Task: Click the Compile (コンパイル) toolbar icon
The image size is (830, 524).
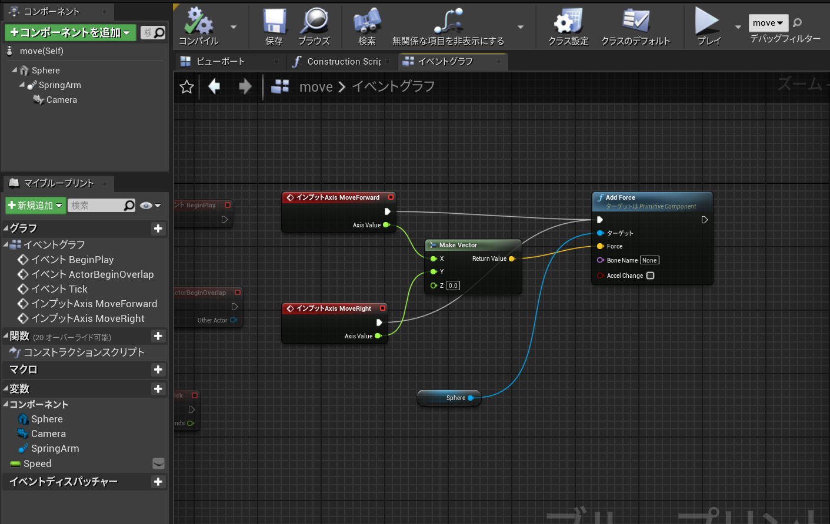Action: coord(198,22)
